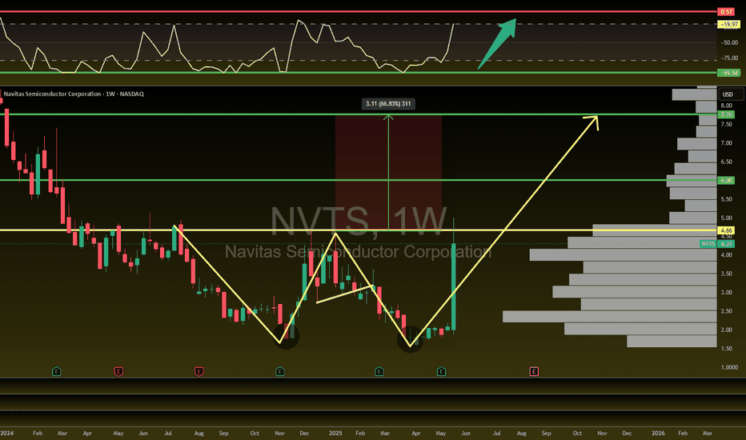This screenshot has width=746, height=440.
Task: Select the yellow -19.97 indicator value label
Action: [728, 24]
